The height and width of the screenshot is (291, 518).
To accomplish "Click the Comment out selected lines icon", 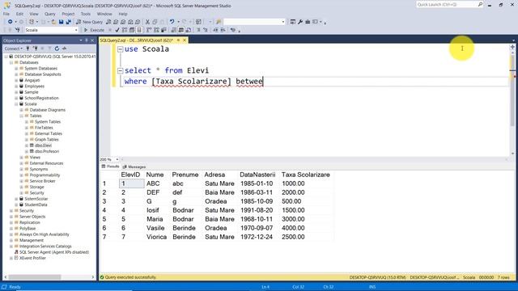I will point(199,30).
